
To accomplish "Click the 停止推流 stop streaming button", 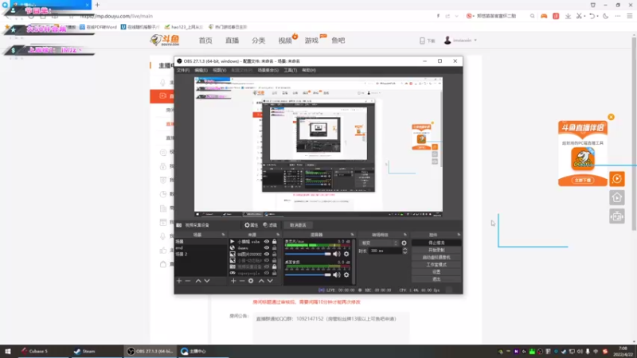I will 436,243.
